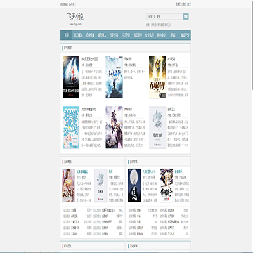Click the teal search button
253x253 pixels.
tap(186, 17)
